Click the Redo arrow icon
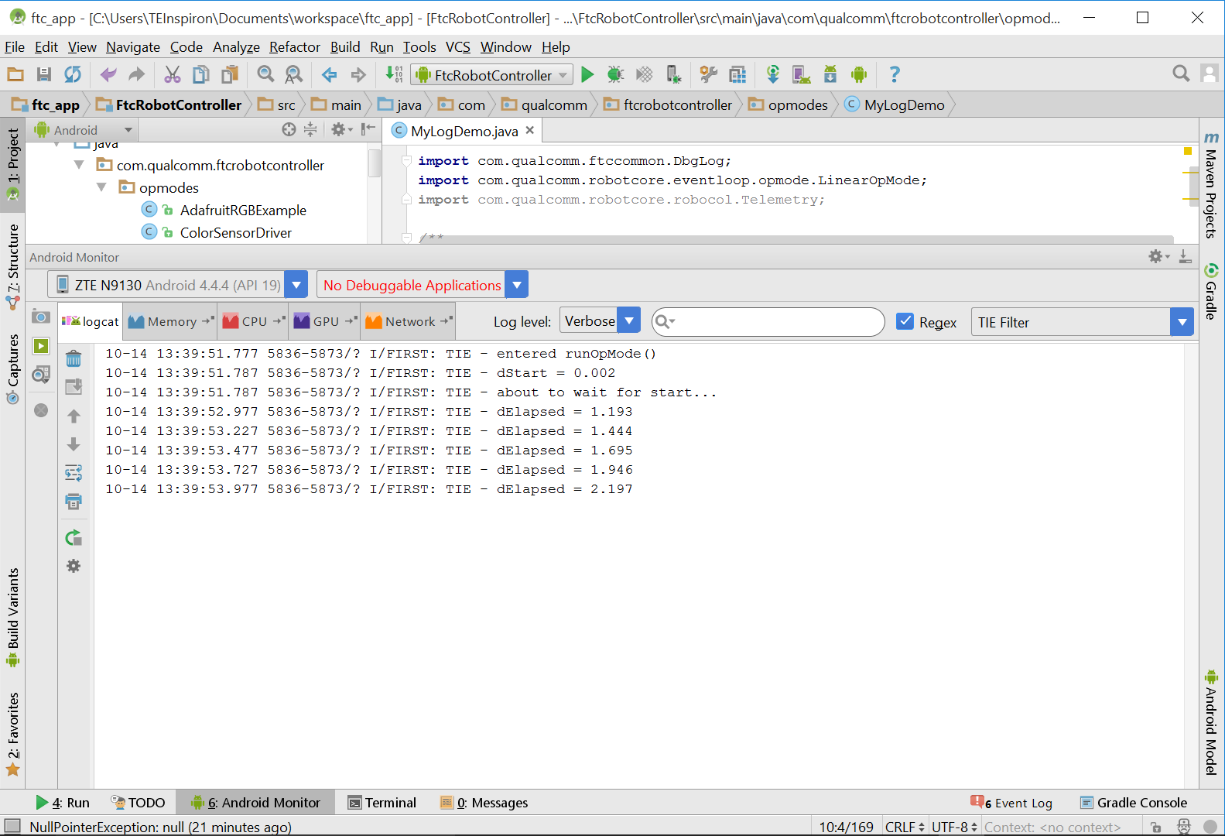 point(136,74)
